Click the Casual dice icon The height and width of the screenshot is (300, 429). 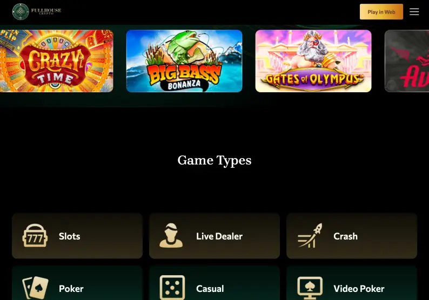(172, 288)
